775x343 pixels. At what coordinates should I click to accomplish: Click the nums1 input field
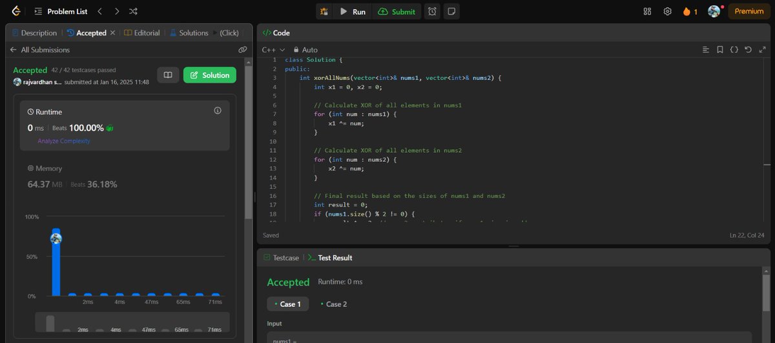click(x=509, y=337)
